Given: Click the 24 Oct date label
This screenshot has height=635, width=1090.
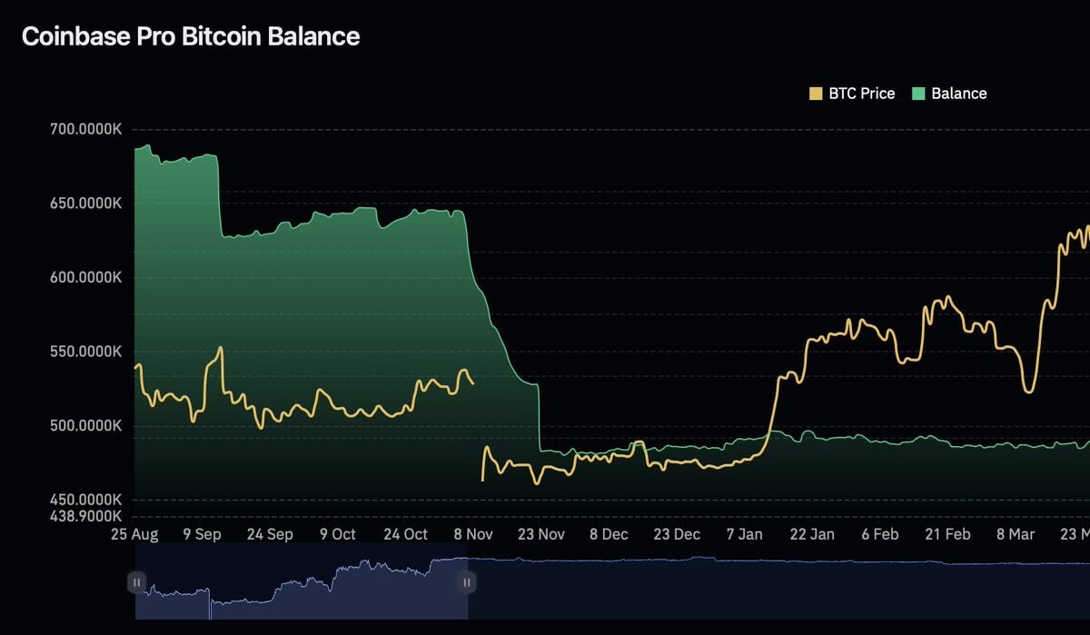Looking at the screenshot, I should 404,534.
